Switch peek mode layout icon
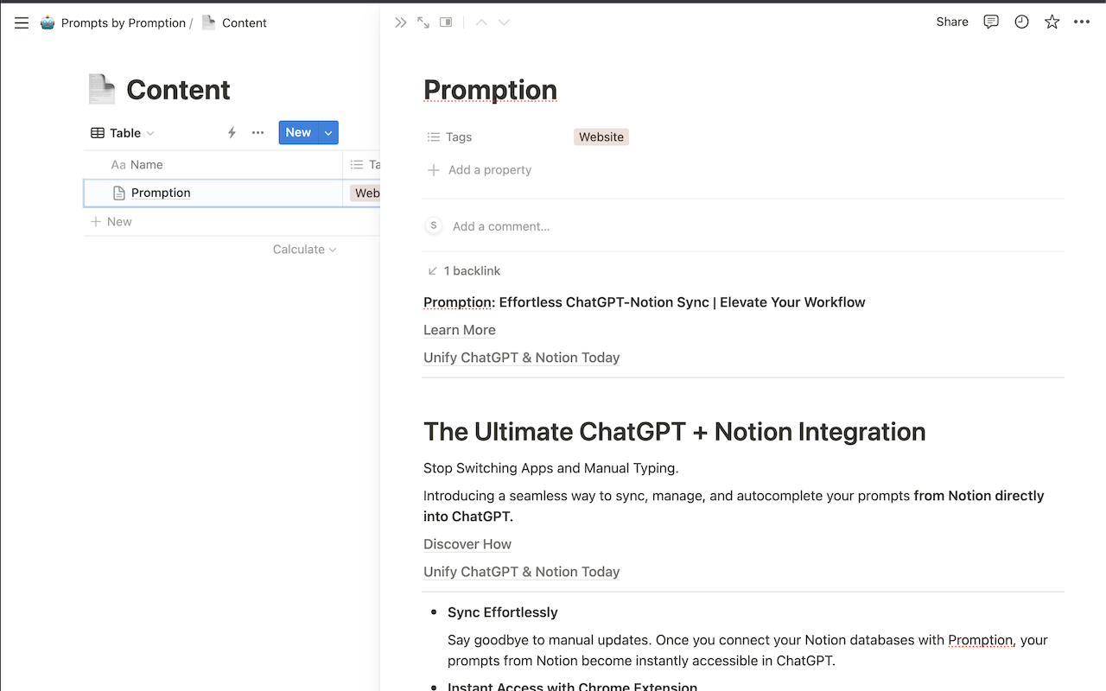This screenshot has height=691, width=1106. [446, 22]
